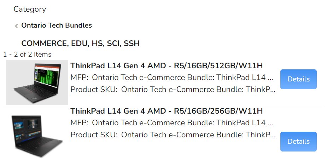Click the Product SKU value for the 512GB model
Screen dimensions: 327x160
198,89
